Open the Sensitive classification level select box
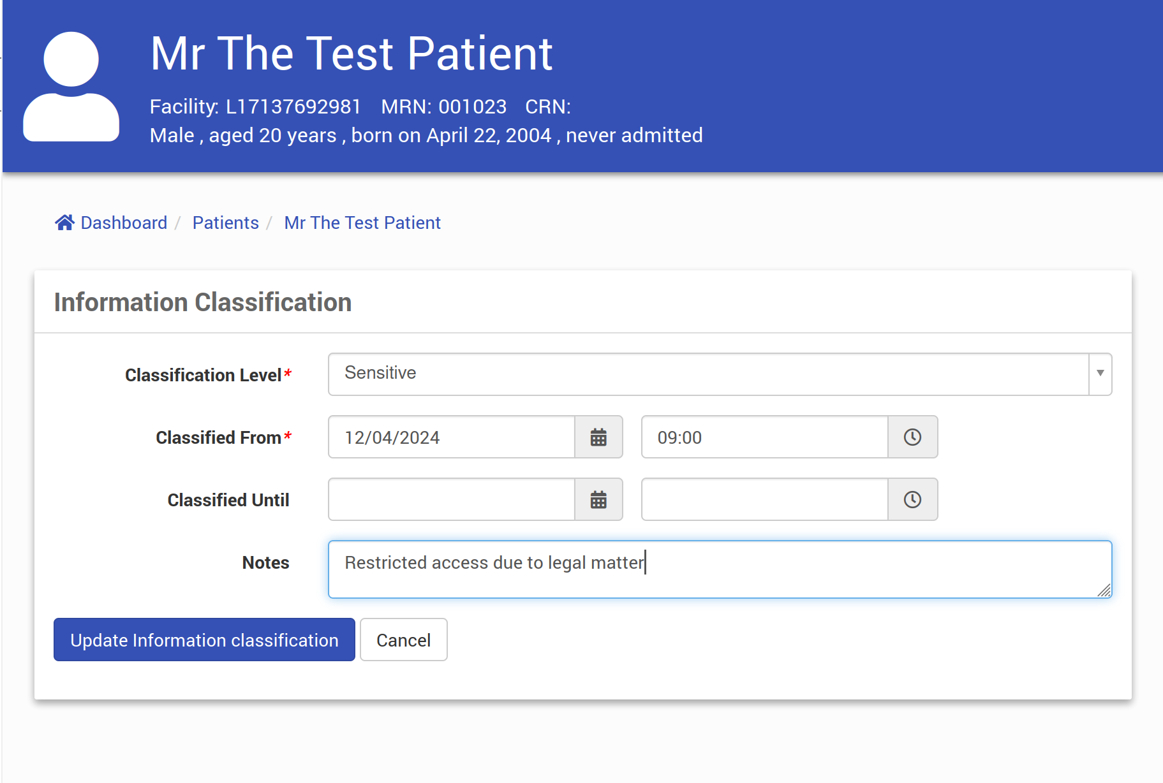The image size is (1163, 783). pos(708,374)
